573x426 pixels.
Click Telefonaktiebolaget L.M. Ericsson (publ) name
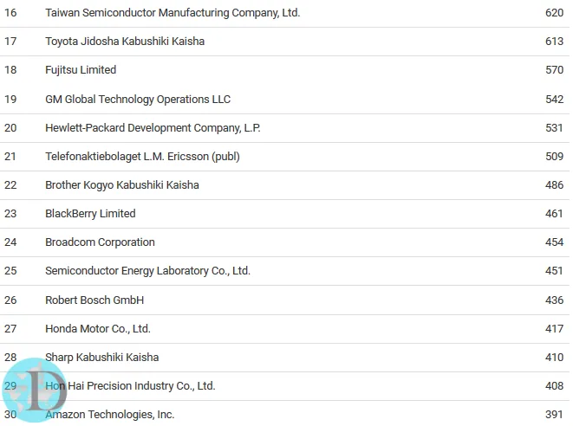[142, 157]
